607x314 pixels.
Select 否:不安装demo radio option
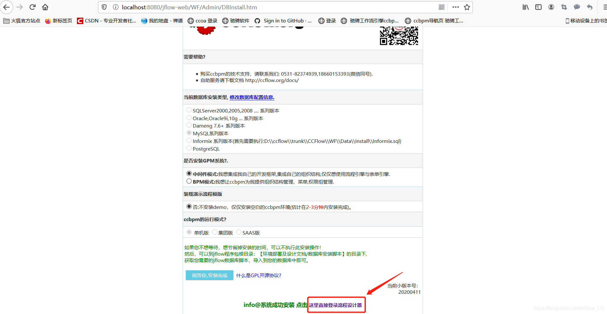(189, 207)
